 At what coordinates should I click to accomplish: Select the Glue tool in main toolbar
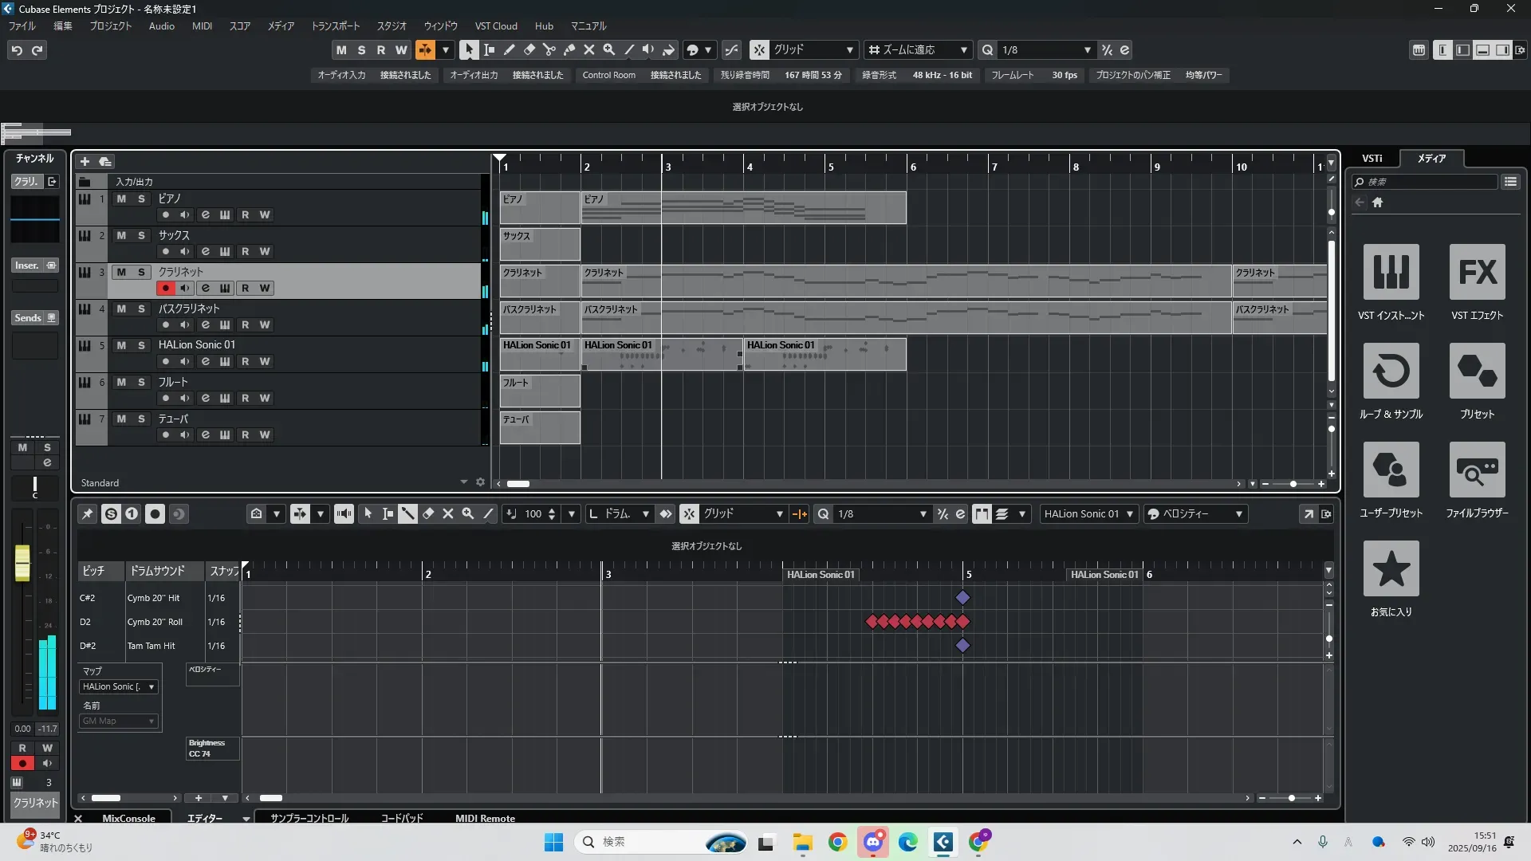569,49
